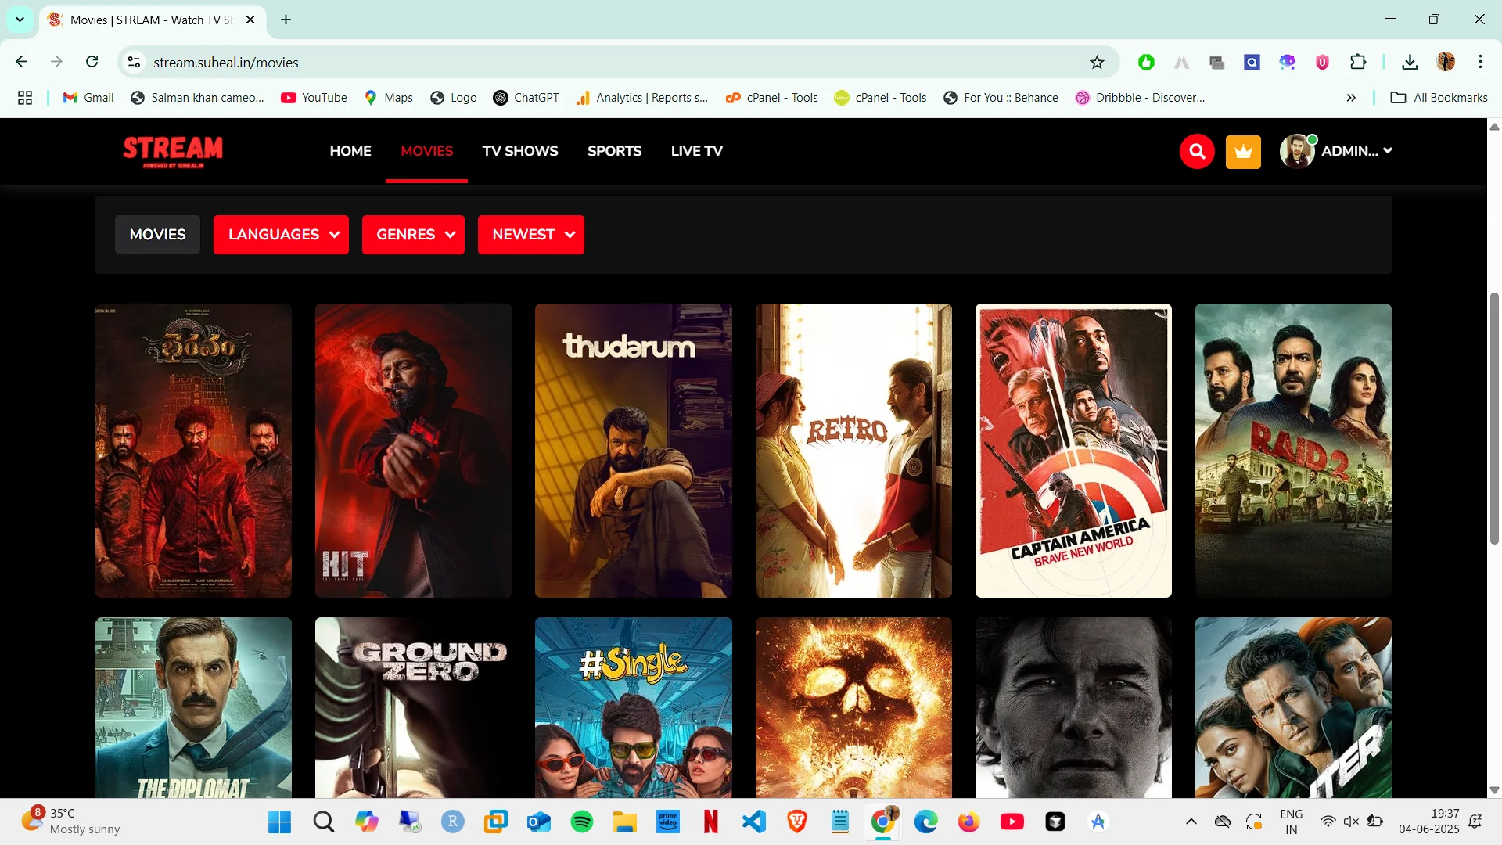Click the red search icon button

click(x=1197, y=151)
